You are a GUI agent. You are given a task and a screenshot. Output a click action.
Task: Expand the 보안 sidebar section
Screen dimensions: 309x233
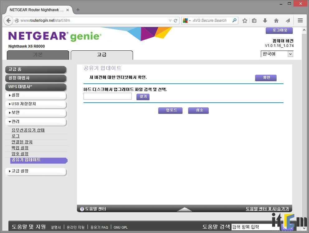[x=36, y=113]
